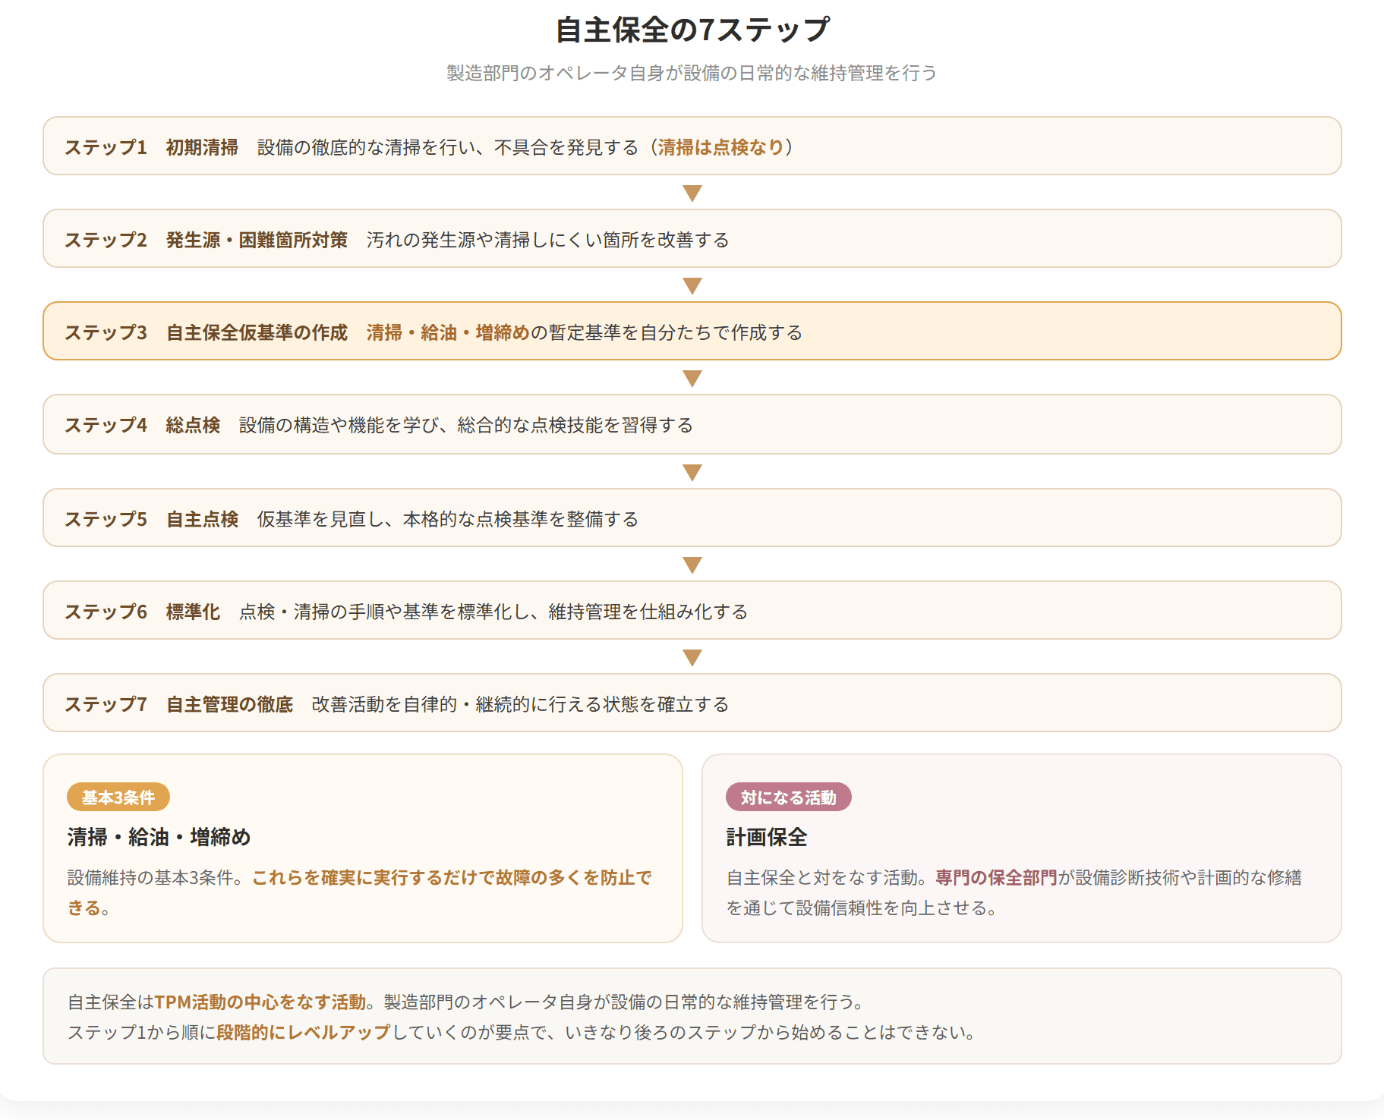
Task: Select the ステップ7 自主管理の徹底 row
Action: tap(692, 703)
